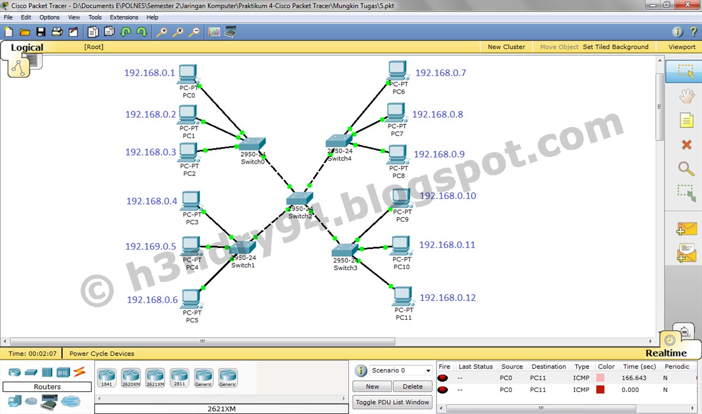The width and height of the screenshot is (702, 414).
Task: Click New to create a scenario
Action: [371, 386]
